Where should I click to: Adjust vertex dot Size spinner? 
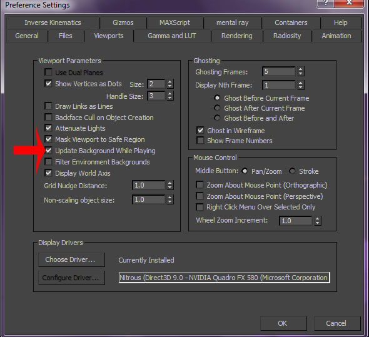[x=170, y=84]
